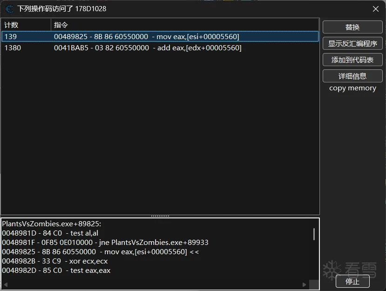Click the PlantsVsZombies.exe+89825: line
This screenshot has height=291, width=386.
[51, 224]
